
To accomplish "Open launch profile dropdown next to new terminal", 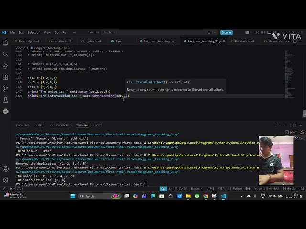I will (x=280, y=125).
